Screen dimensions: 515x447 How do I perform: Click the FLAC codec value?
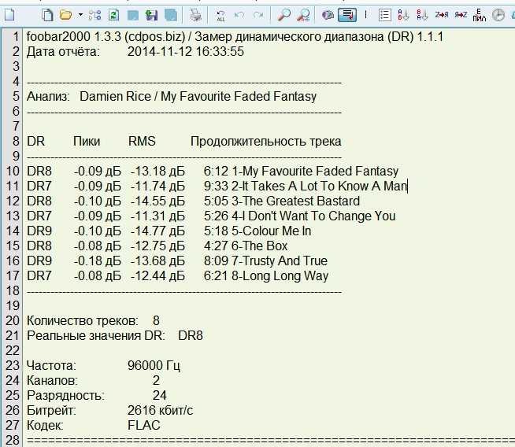point(144,426)
